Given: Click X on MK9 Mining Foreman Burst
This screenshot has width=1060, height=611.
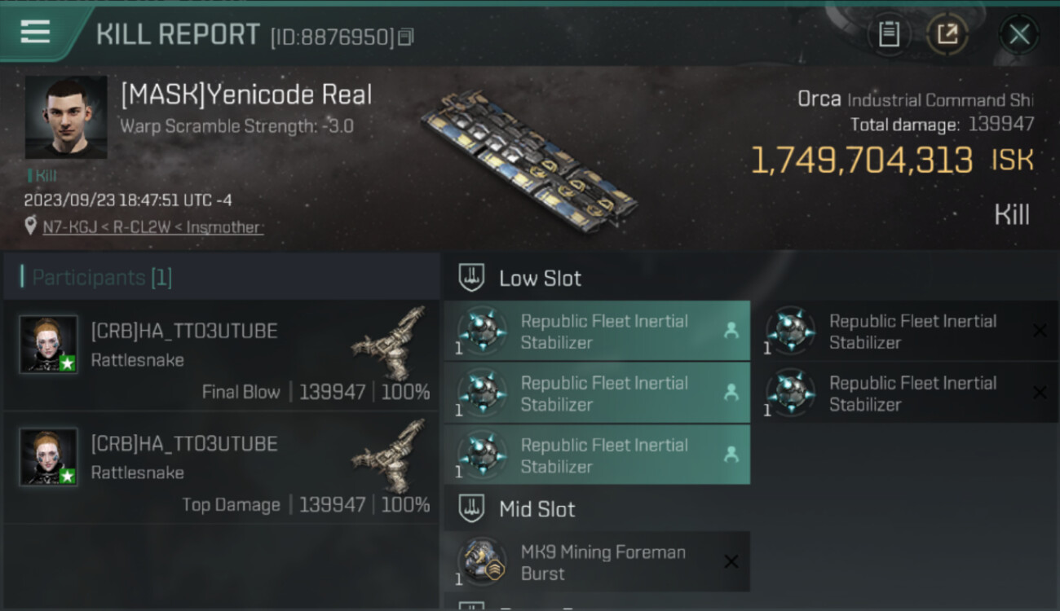Looking at the screenshot, I should pos(731,562).
